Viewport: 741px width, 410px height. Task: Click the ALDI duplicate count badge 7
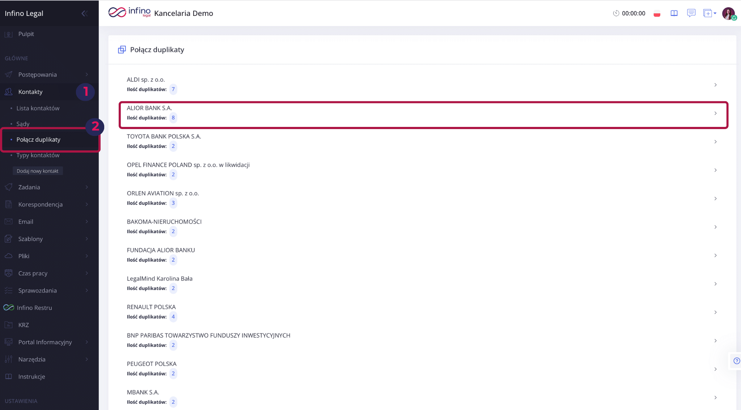tap(173, 89)
